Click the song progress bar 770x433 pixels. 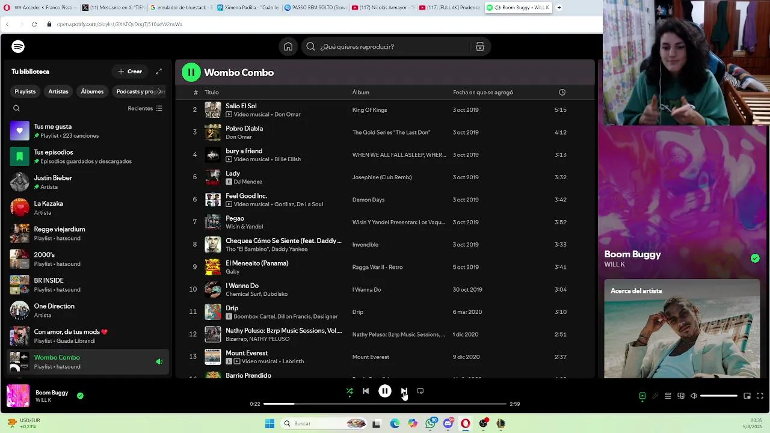(x=385, y=404)
